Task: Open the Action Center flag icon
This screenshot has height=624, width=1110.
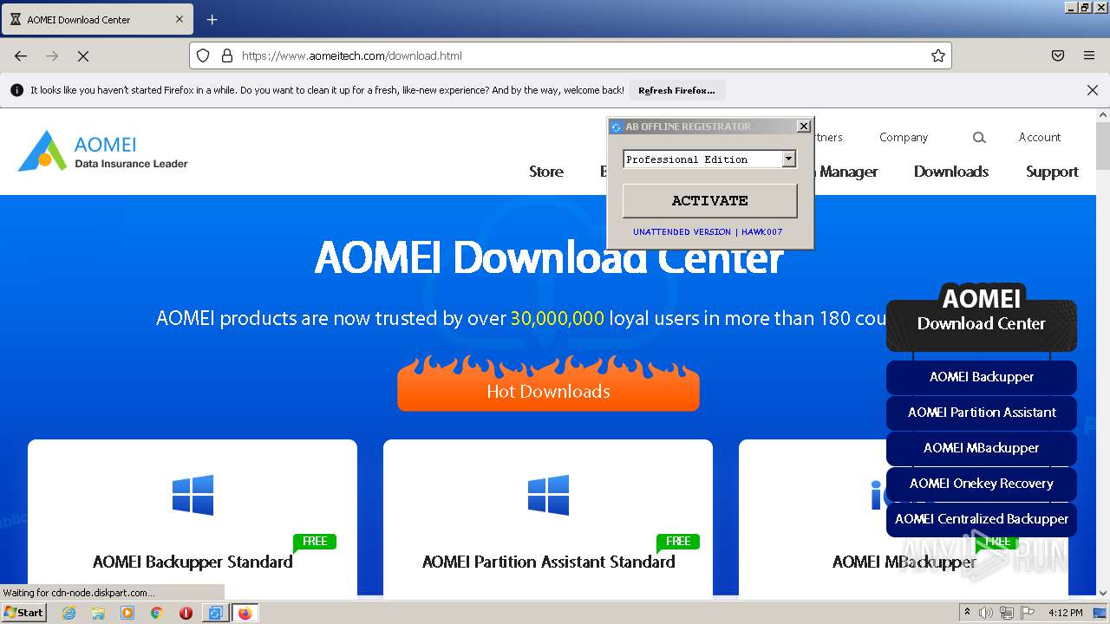Action: 1027,613
